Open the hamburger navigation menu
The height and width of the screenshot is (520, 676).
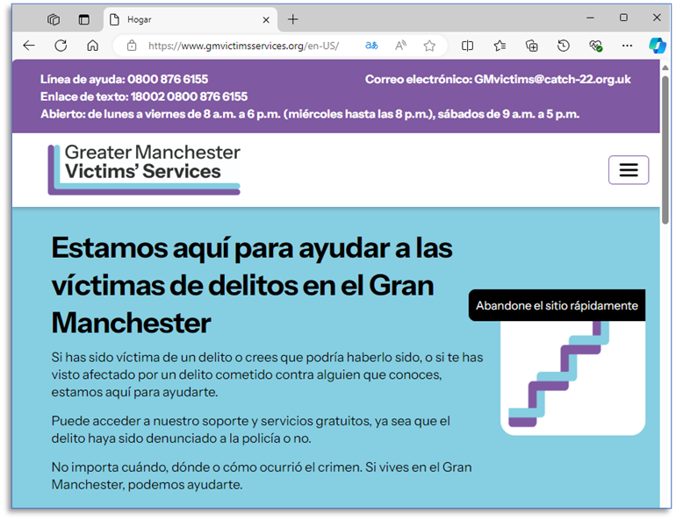click(629, 169)
